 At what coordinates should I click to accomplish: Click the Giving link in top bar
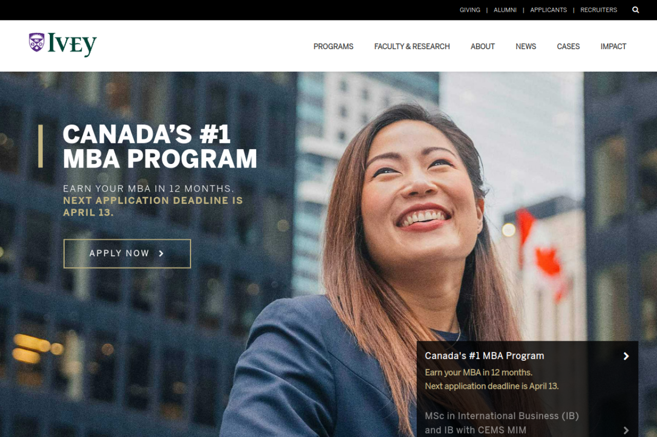tap(470, 10)
